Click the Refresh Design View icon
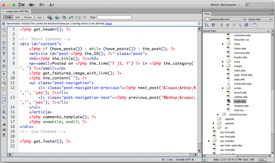The height and width of the screenshot is (163, 275). click(84, 17)
